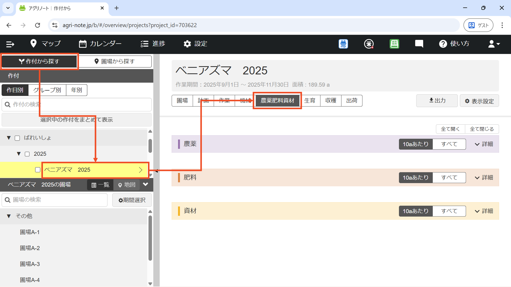Check the ばれいしょ checkbox
The width and height of the screenshot is (511, 287).
point(17,138)
